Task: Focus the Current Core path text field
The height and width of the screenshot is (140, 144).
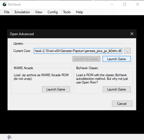Action: click(78, 51)
